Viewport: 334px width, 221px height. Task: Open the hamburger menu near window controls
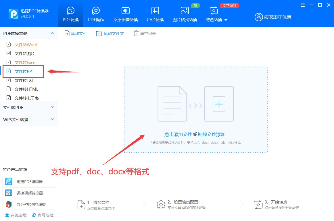pyautogui.click(x=302, y=5)
